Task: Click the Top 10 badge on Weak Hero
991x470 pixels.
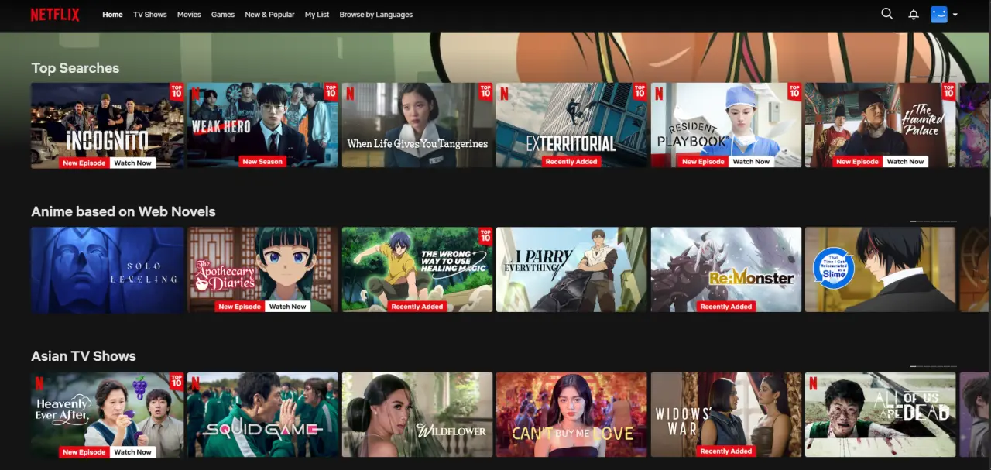Action: [331, 91]
